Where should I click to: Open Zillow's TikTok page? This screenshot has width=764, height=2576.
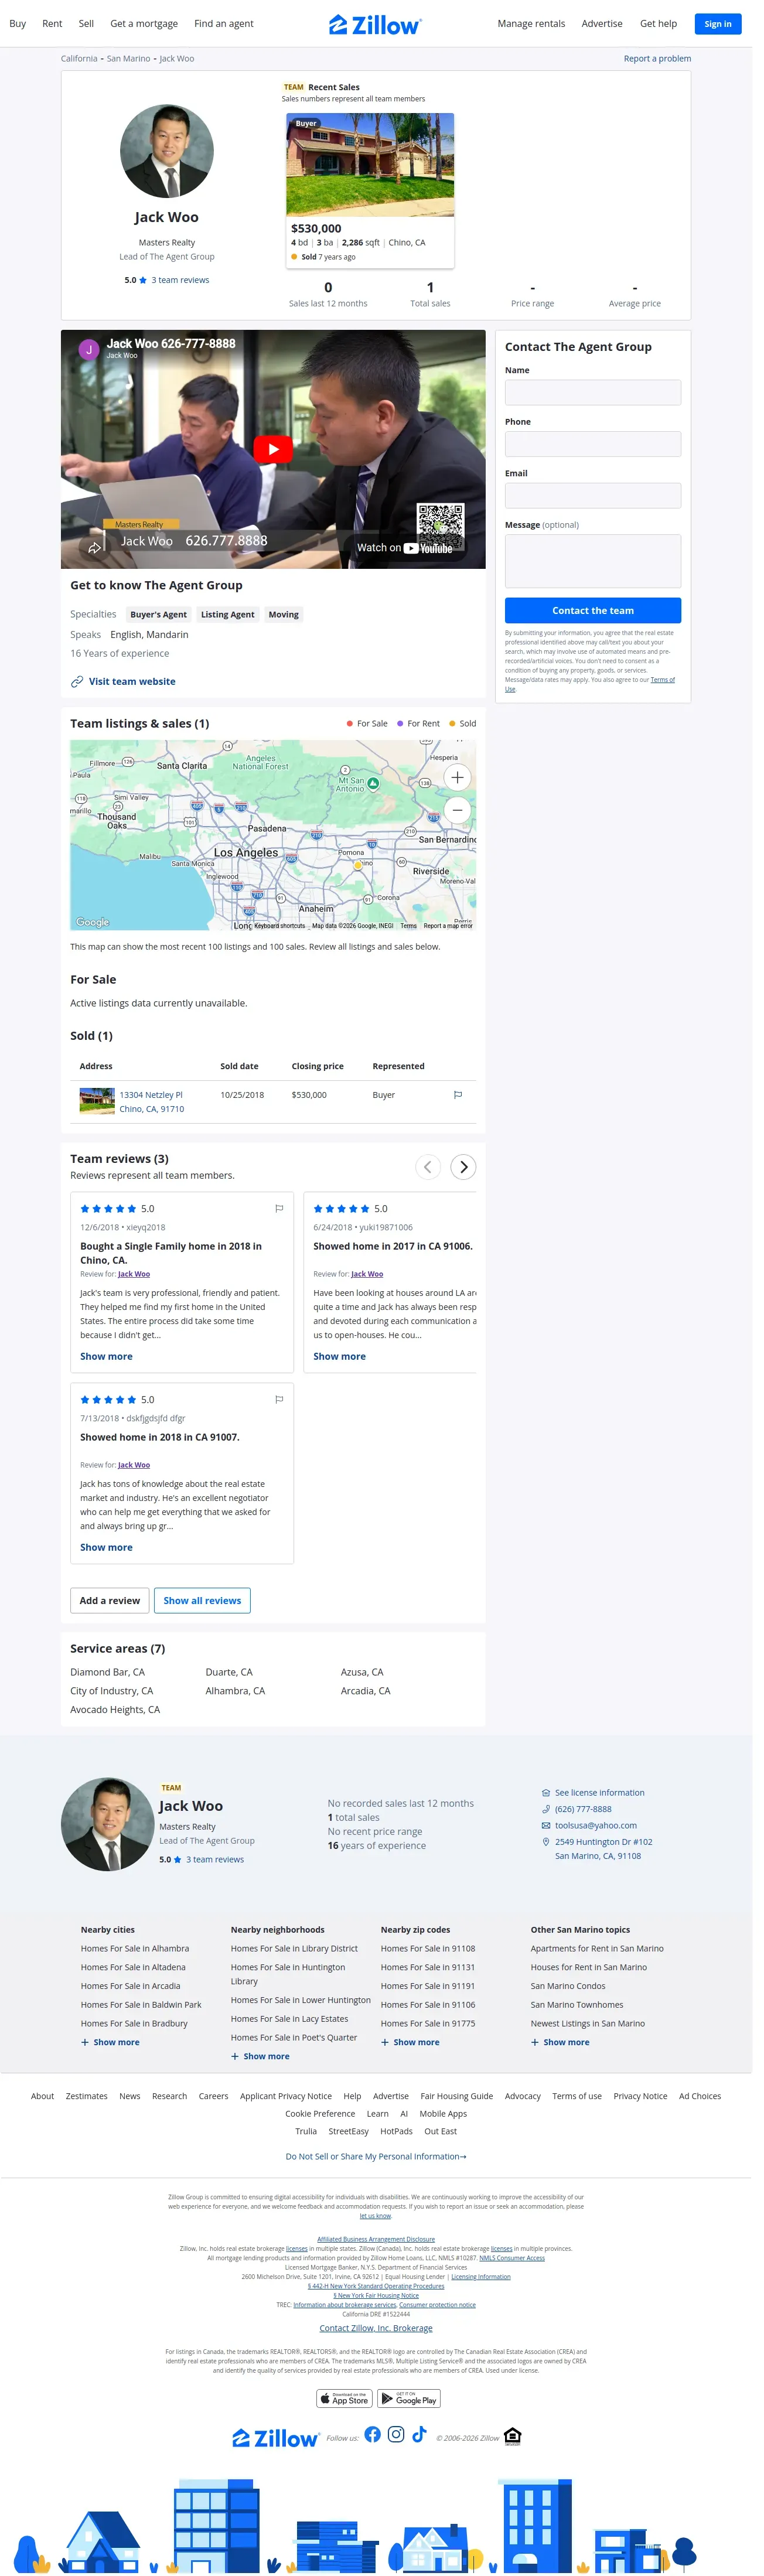(x=419, y=2434)
